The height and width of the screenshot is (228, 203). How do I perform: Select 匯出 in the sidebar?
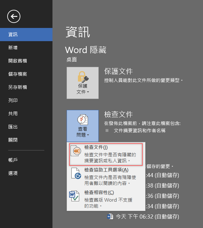coord(26,127)
